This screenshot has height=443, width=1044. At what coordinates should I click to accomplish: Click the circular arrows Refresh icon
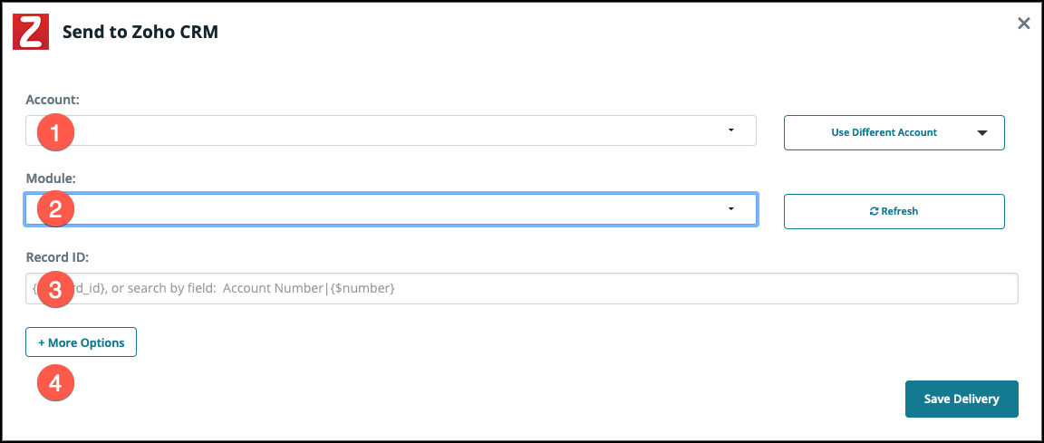[874, 211]
